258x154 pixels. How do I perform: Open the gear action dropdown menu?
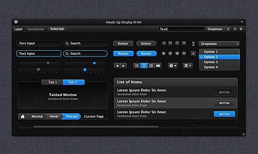tap(173, 66)
